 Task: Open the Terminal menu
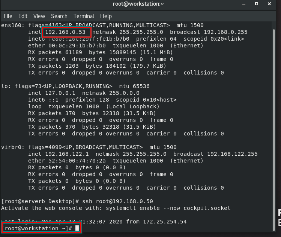(x=84, y=16)
